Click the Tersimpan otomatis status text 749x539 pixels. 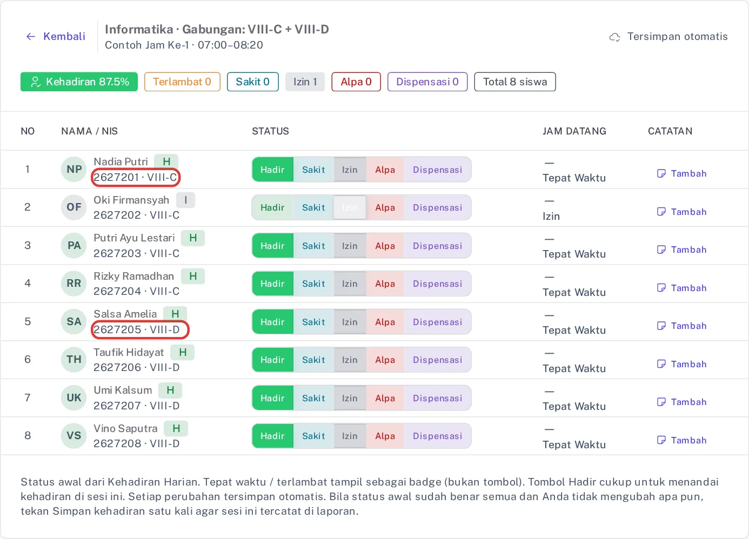[678, 37]
